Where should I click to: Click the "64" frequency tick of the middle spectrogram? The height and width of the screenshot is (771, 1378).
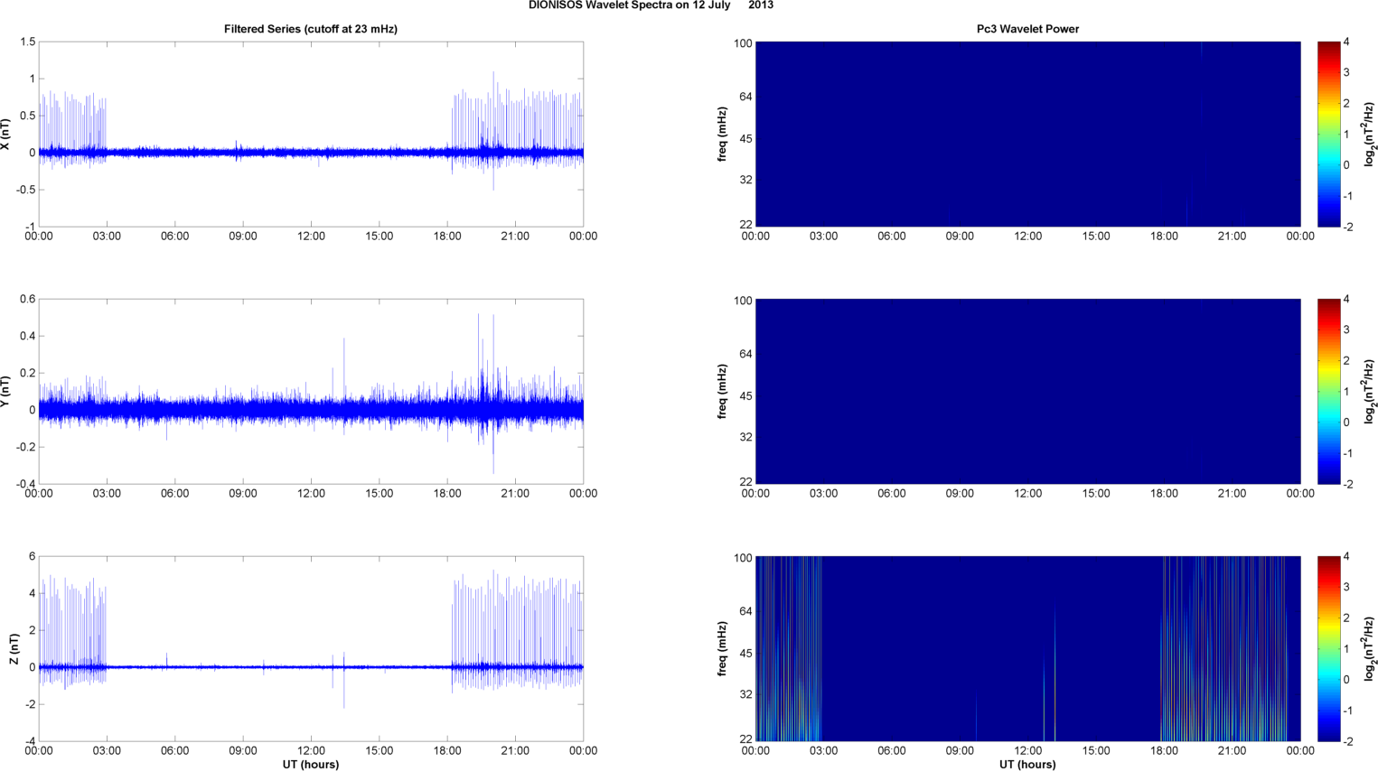coord(745,354)
